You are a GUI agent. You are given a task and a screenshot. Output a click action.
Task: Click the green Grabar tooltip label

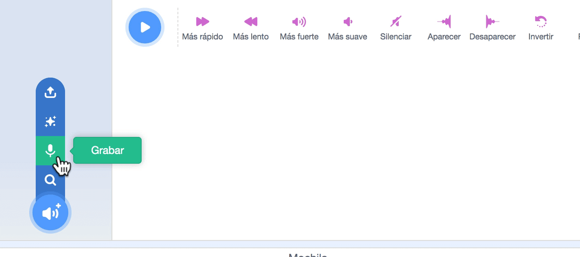pyautogui.click(x=107, y=150)
